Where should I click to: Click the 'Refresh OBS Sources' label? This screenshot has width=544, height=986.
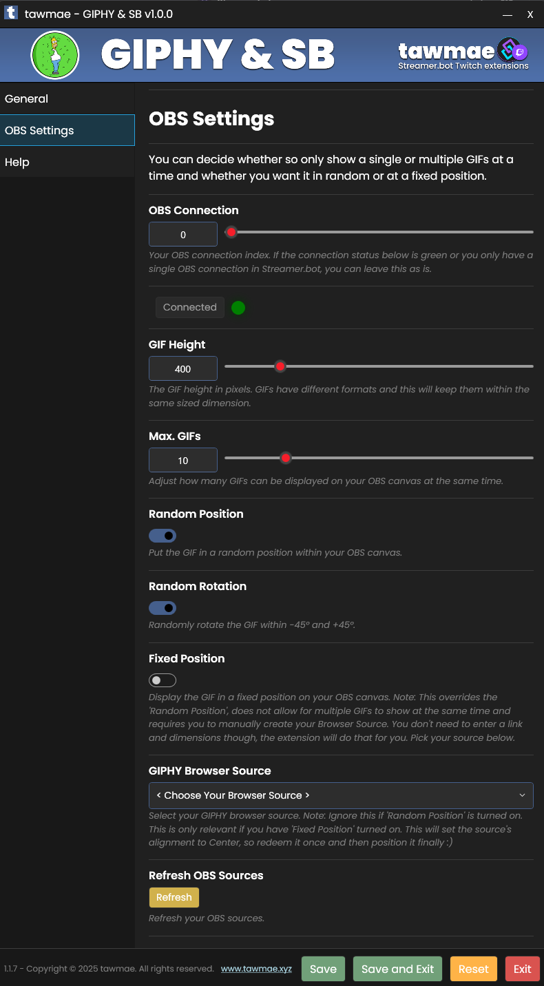point(206,875)
